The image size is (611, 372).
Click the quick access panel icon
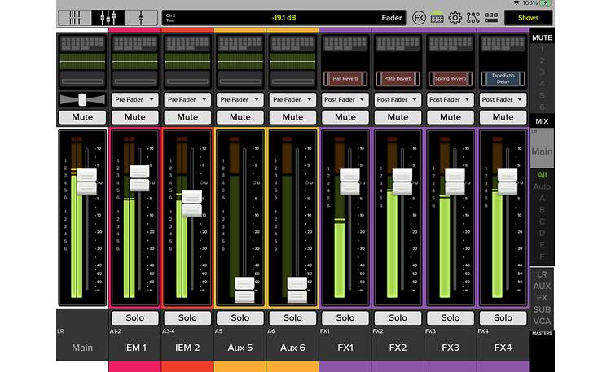point(491,18)
